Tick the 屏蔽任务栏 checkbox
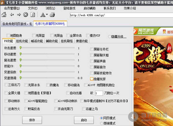 (x=92, y=49)
